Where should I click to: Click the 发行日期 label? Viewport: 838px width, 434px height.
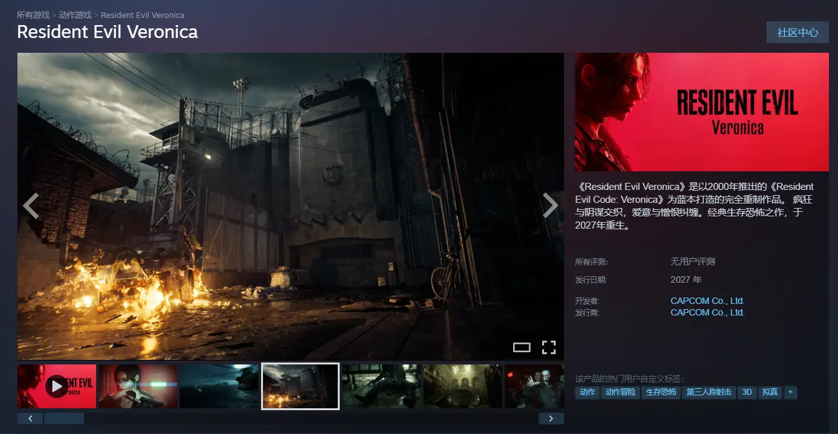[591, 279]
